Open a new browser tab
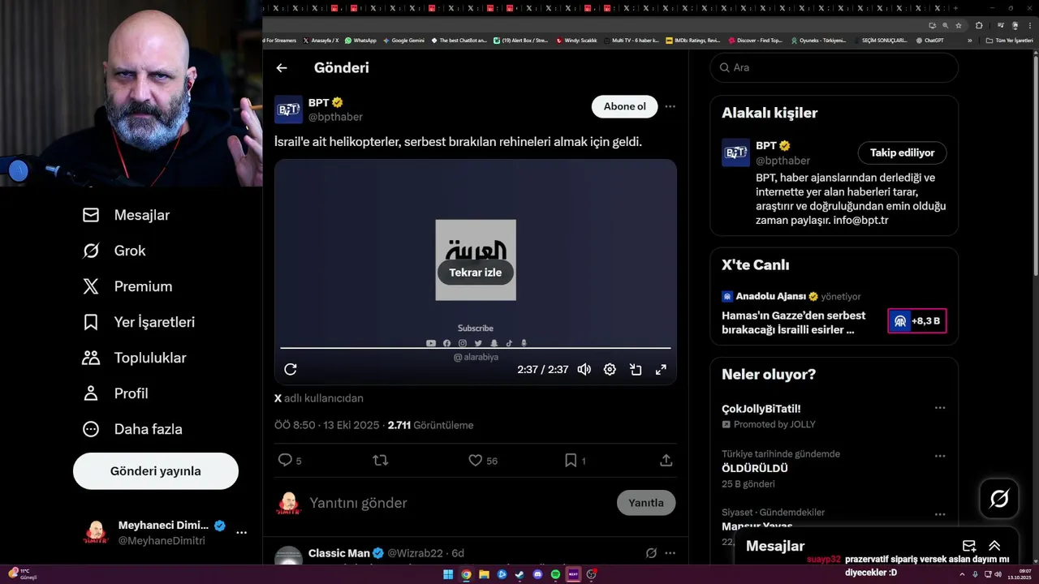This screenshot has width=1039, height=584. coord(956,7)
